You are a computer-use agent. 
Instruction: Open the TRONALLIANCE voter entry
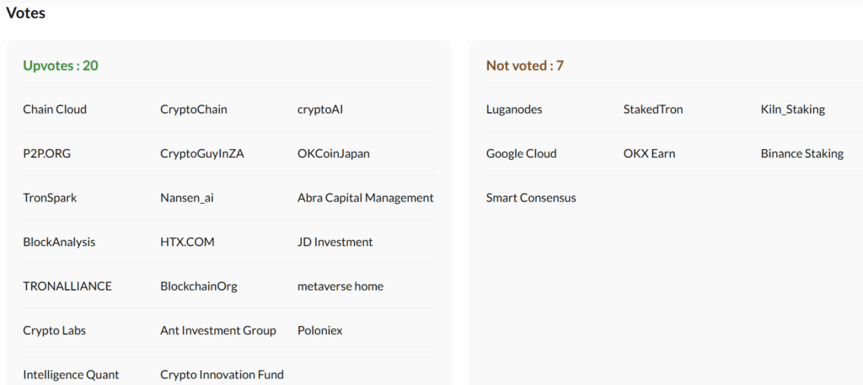click(x=67, y=286)
